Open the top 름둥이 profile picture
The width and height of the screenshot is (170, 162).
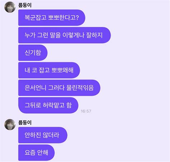[x=10, y=7]
